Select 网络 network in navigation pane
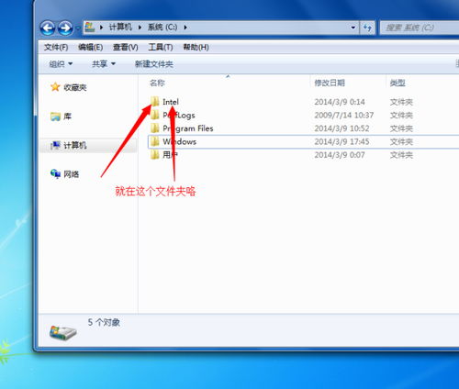The image size is (459, 389). [x=65, y=174]
